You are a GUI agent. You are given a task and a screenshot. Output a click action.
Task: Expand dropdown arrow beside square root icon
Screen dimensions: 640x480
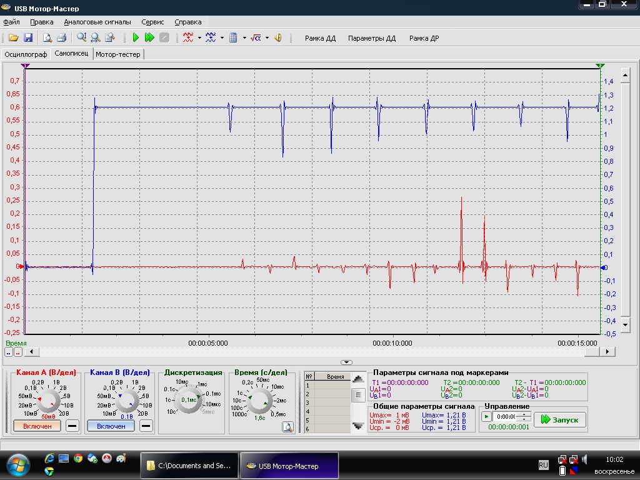267,38
